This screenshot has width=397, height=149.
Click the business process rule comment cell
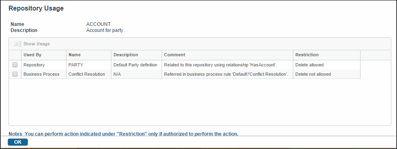tap(227, 74)
